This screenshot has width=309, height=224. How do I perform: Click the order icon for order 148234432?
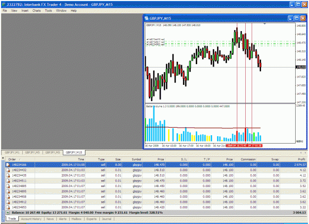pos(8,170)
